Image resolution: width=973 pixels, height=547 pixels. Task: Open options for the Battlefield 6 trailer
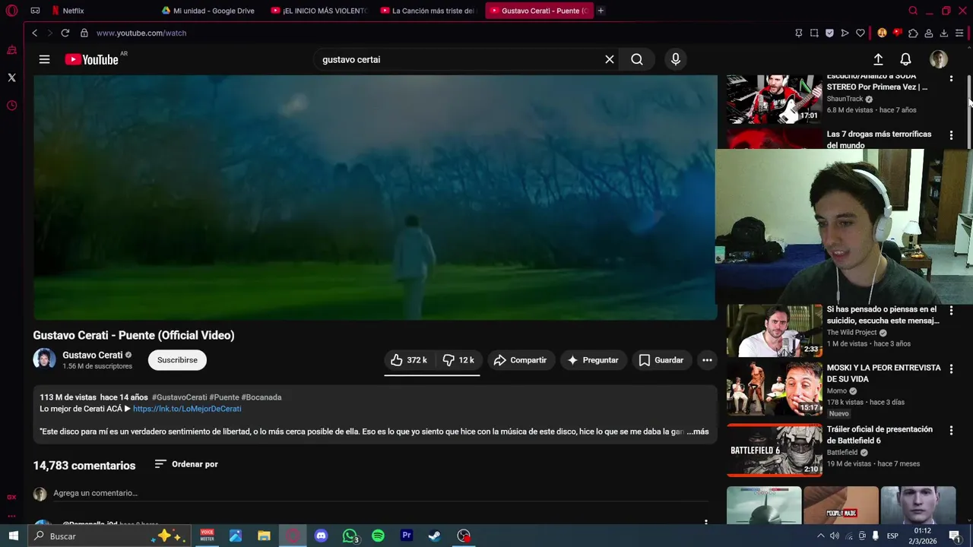click(x=951, y=430)
